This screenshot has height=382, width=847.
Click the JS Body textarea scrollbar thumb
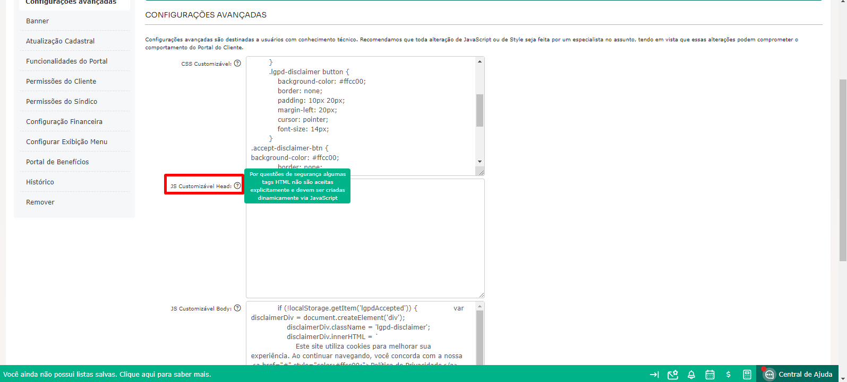pos(480,338)
